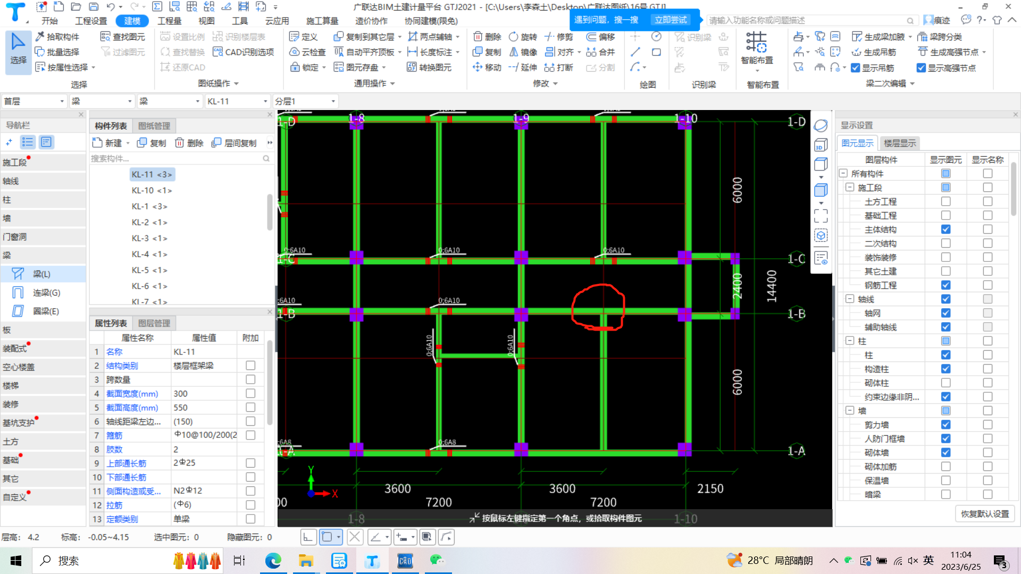
Task: Select KL-10 <1> in component list
Action: pyautogui.click(x=152, y=190)
